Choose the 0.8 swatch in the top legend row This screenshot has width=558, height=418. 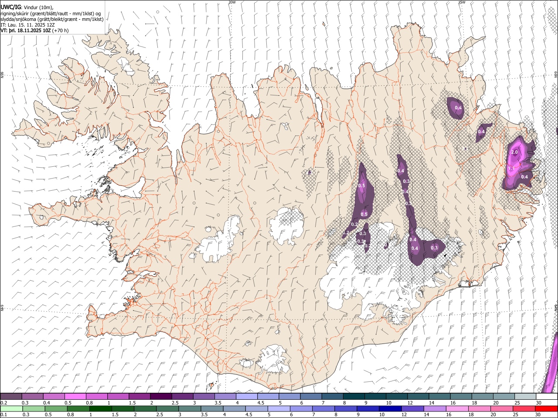tap(97, 397)
